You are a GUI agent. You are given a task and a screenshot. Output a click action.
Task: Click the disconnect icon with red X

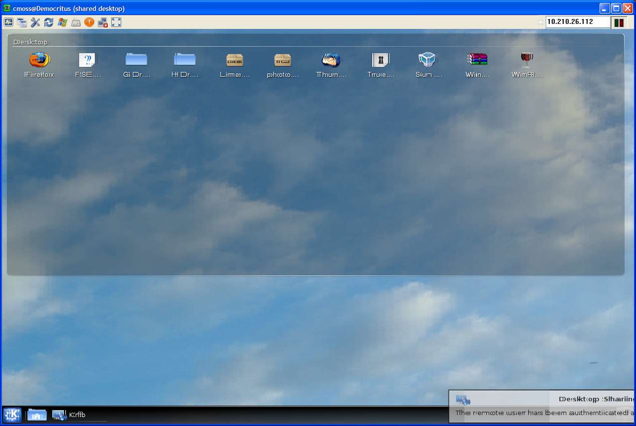pos(103,22)
